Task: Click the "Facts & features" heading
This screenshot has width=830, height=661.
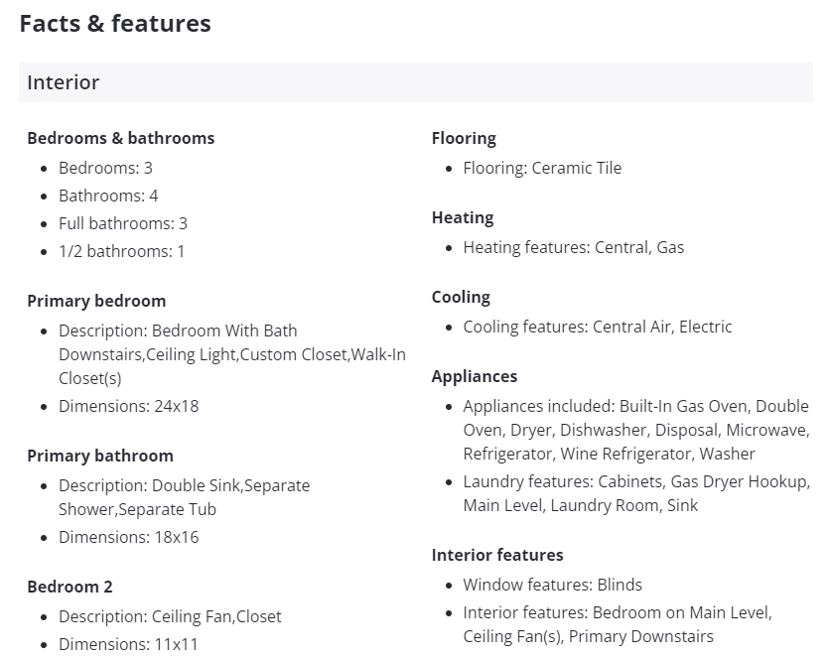Action: click(x=115, y=24)
